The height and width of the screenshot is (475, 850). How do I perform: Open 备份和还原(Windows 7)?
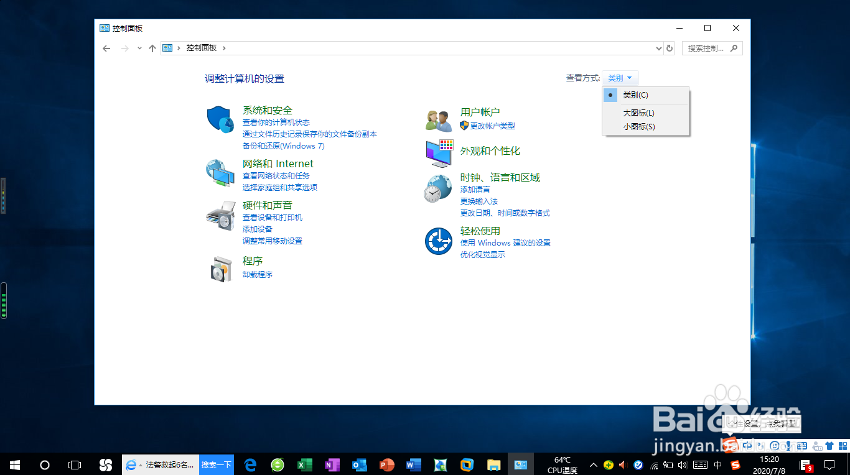(x=283, y=146)
